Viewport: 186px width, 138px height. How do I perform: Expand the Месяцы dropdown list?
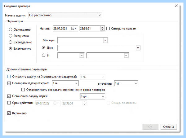105,40
